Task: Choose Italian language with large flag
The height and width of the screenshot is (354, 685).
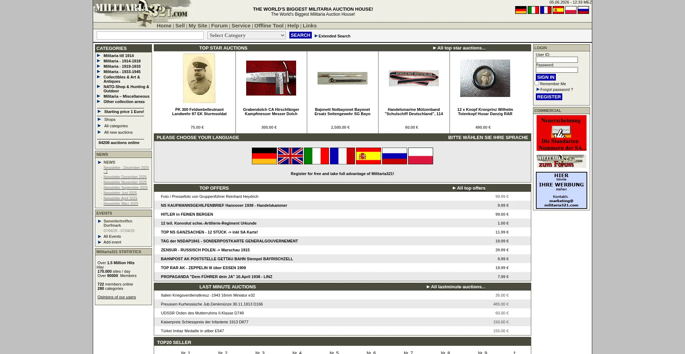Action: click(316, 156)
